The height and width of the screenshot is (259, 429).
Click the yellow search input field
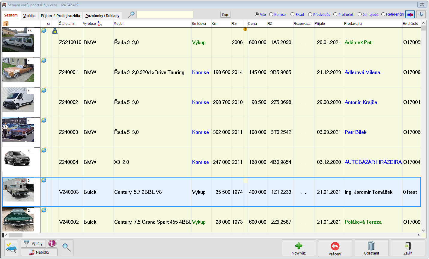[x=165, y=15]
